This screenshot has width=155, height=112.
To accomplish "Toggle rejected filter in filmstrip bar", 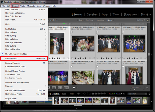I will tap(84, 94).
